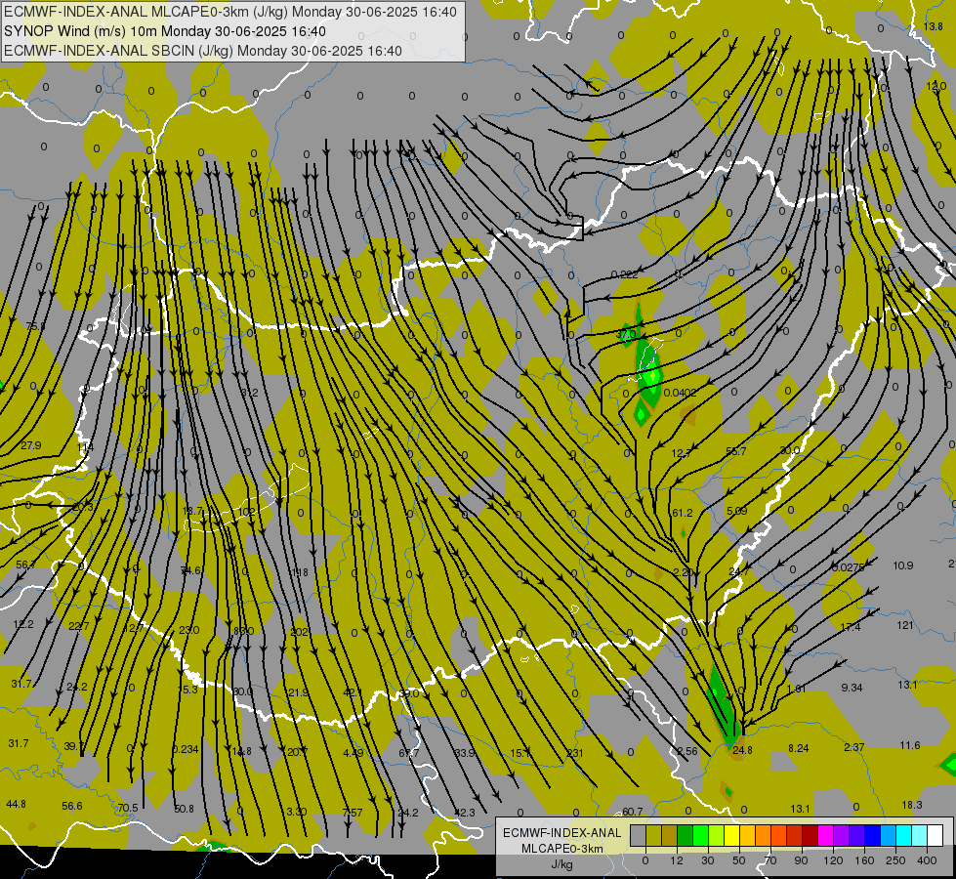Click the map value 27.9
The height and width of the screenshot is (879, 956).
pos(30,445)
